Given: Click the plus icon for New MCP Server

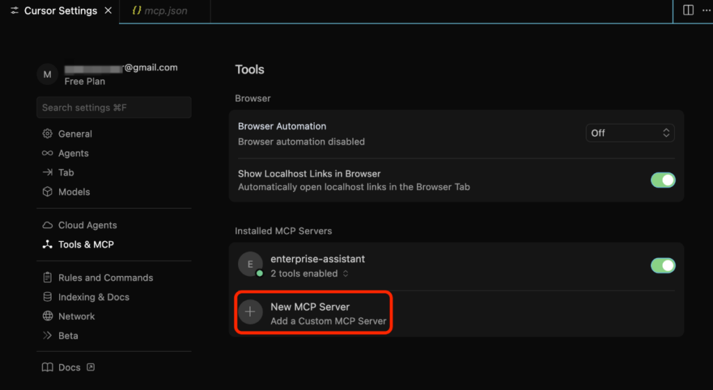Looking at the screenshot, I should click(251, 312).
